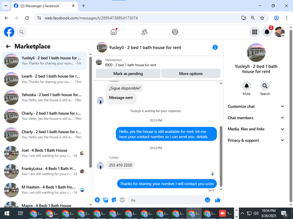Choose a GIF in composer

[x=122, y=200]
